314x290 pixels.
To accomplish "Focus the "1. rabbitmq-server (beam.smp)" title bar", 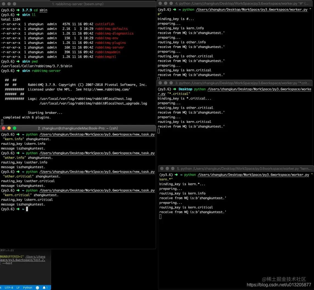I will (x=78, y=4).
